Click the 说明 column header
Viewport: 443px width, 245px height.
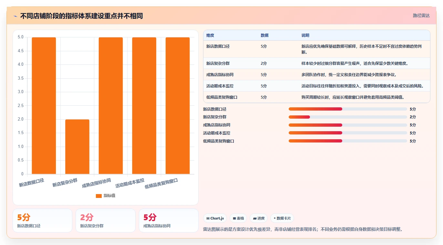305,35
